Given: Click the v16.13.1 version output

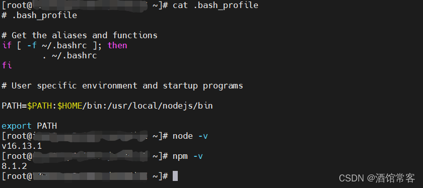Looking at the screenshot, I should coord(22,146).
